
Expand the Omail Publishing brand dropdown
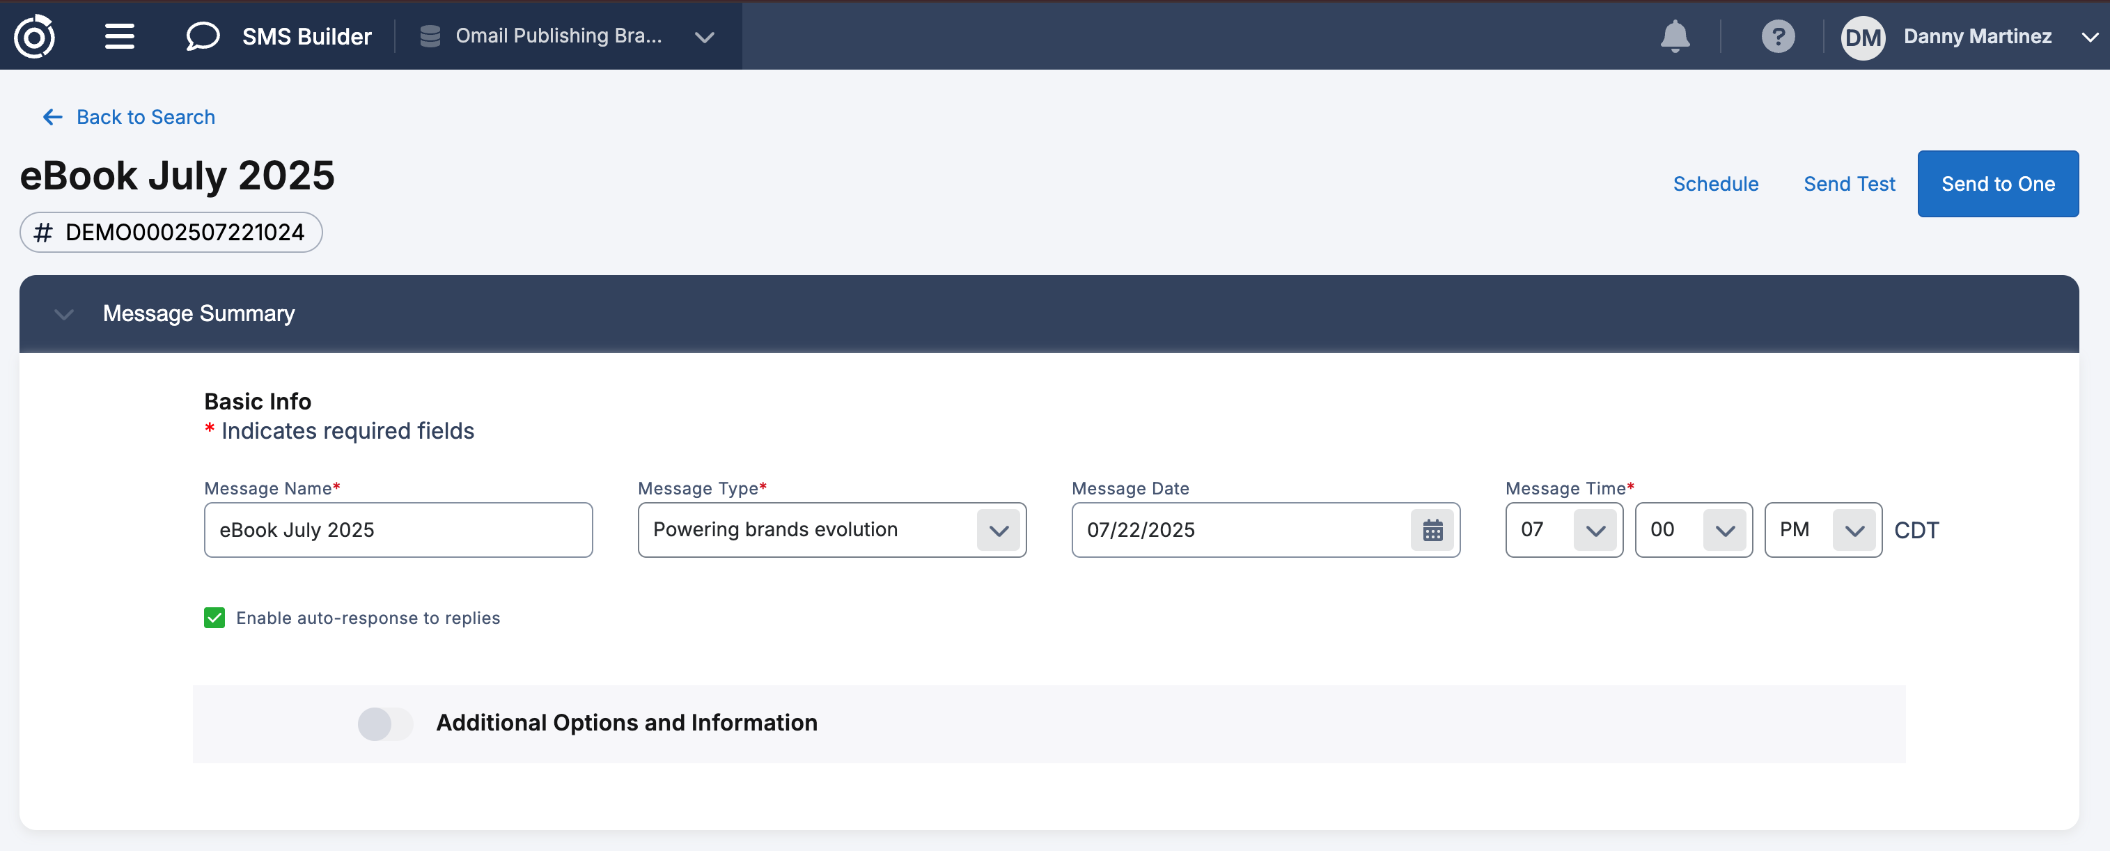pyautogui.click(x=705, y=37)
